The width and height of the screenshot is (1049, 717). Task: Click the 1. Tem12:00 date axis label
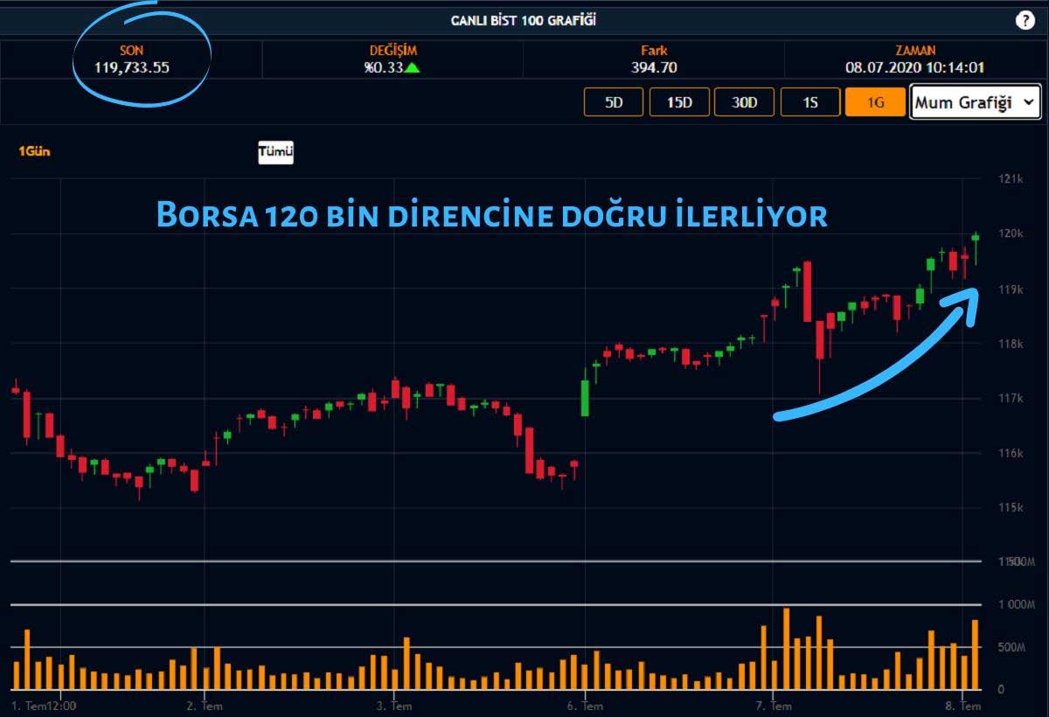click(43, 706)
